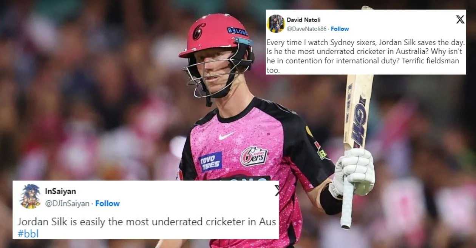Click the sponsor sticker on the helmet side
476x248 pixels.
pyautogui.click(x=237, y=32)
